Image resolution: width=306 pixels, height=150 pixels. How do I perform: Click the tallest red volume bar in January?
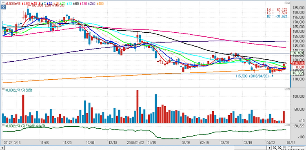coord(137,107)
